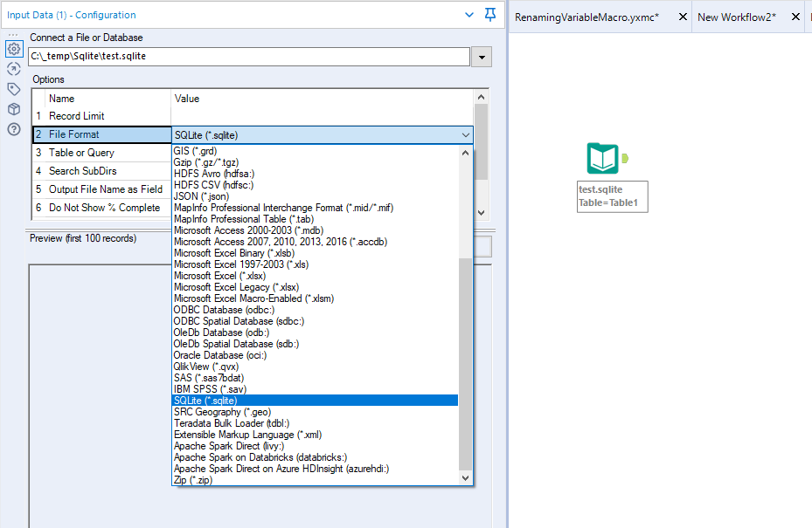Image resolution: width=812 pixels, height=528 pixels.
Task: Select SQLite (*.sqlite) in the list
Action: click(x=315, y=401)
